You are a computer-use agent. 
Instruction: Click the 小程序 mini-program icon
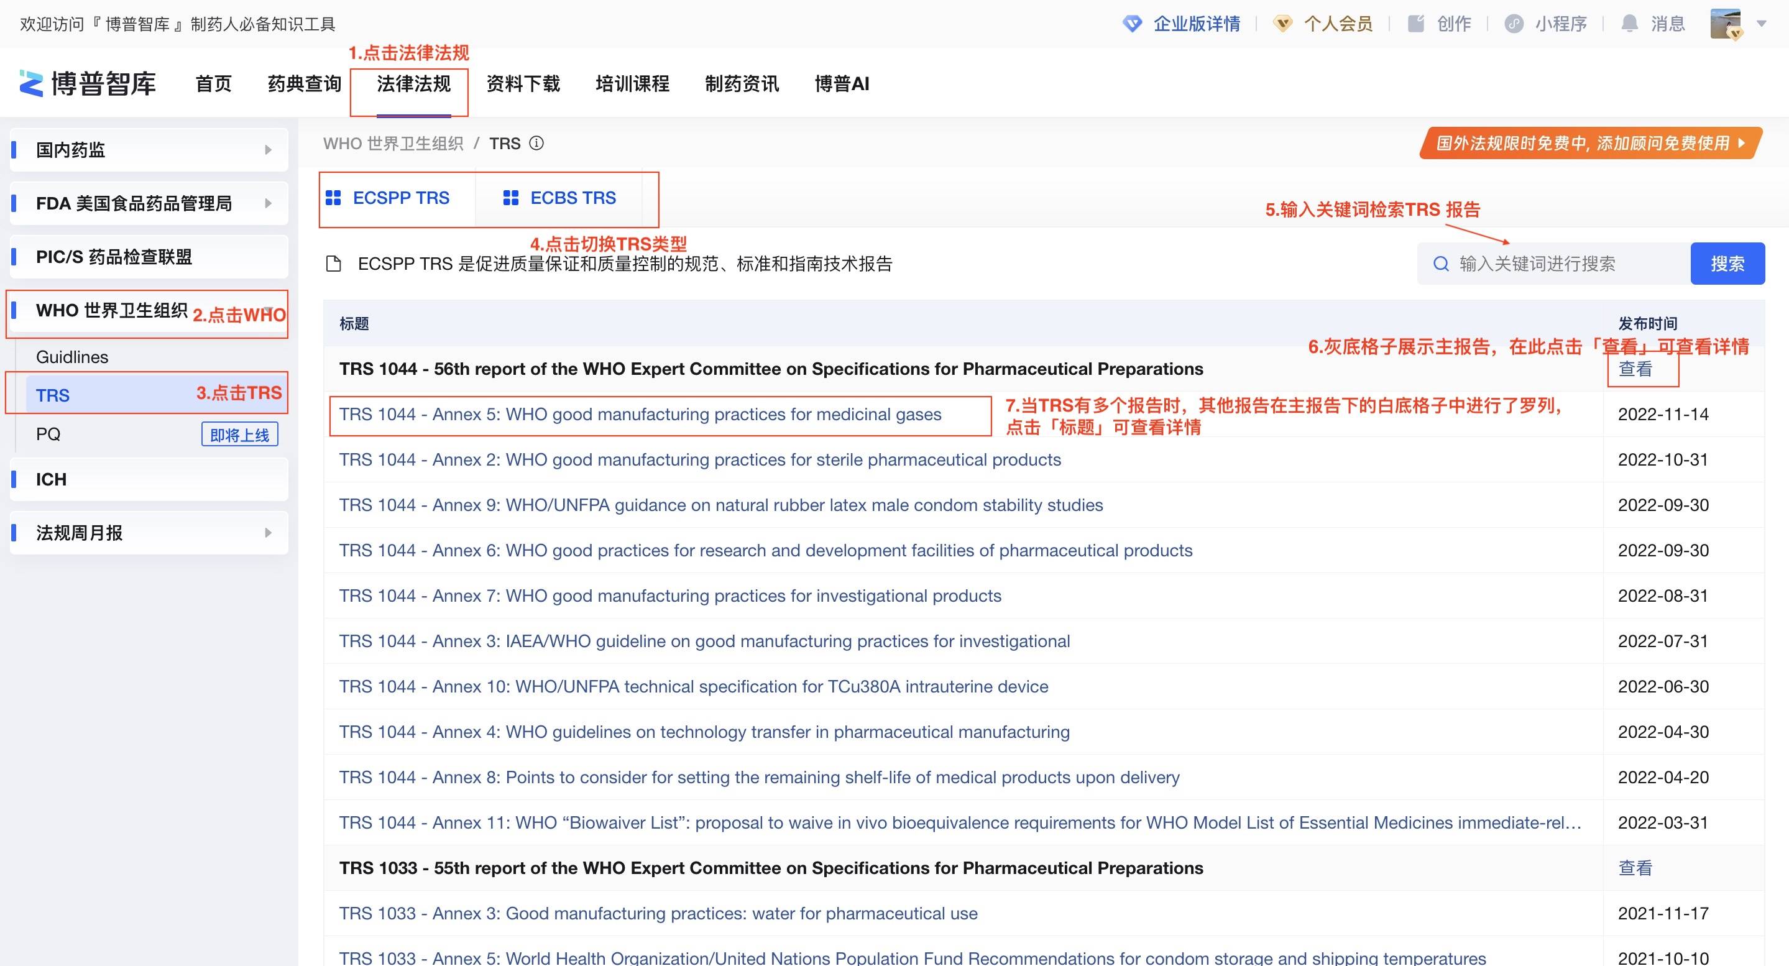coord(1514,24)
